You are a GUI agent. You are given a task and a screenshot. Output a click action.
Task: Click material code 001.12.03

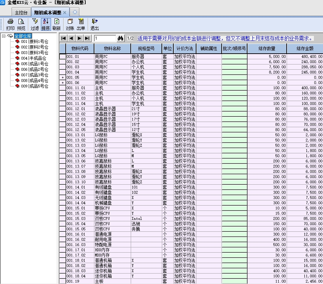(x=80, y=119)
